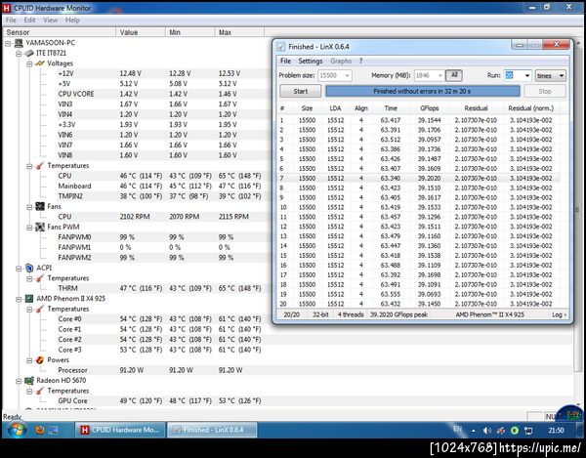Click the Max column header
This screenshot has width=586, height=458.
pyautogui.click(x=239, y=32)
